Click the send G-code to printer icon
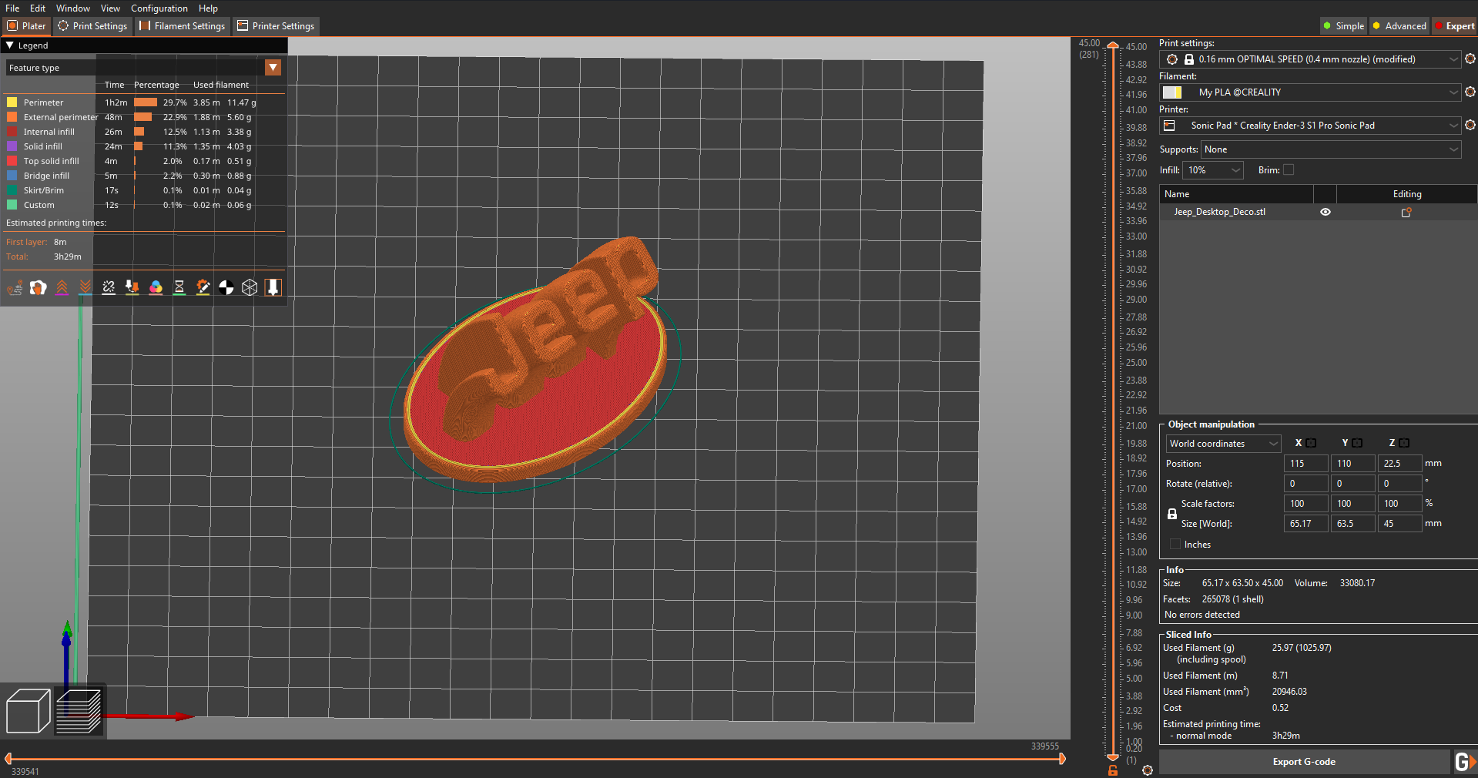The height and width of the screenshot is (778, 1478). pos(1465,762)
